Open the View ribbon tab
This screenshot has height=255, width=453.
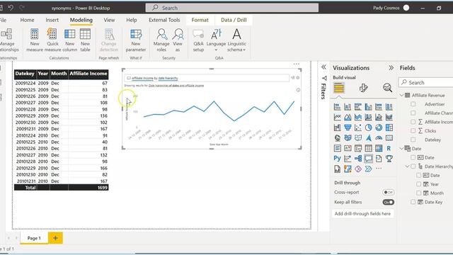[109, 20]
